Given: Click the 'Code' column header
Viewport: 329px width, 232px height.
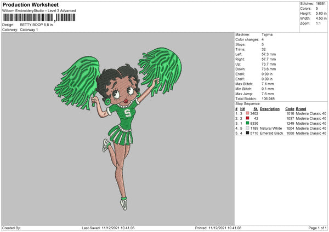Looking at the screenshot, I should [290, 109].
